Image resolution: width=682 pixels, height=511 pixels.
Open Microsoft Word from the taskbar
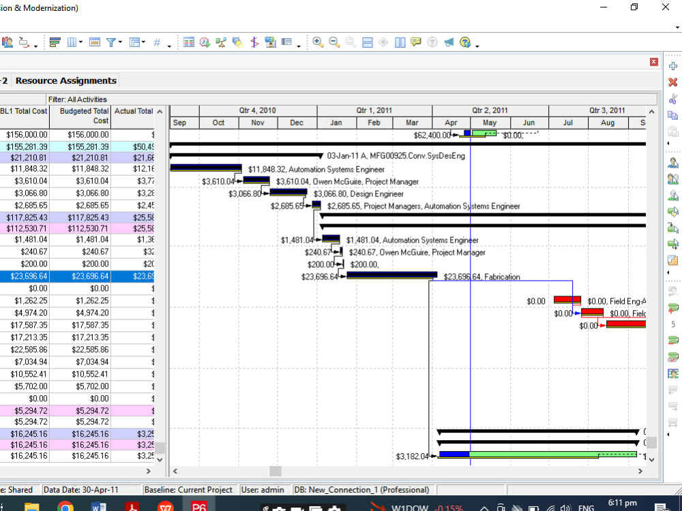click(99, 506)
